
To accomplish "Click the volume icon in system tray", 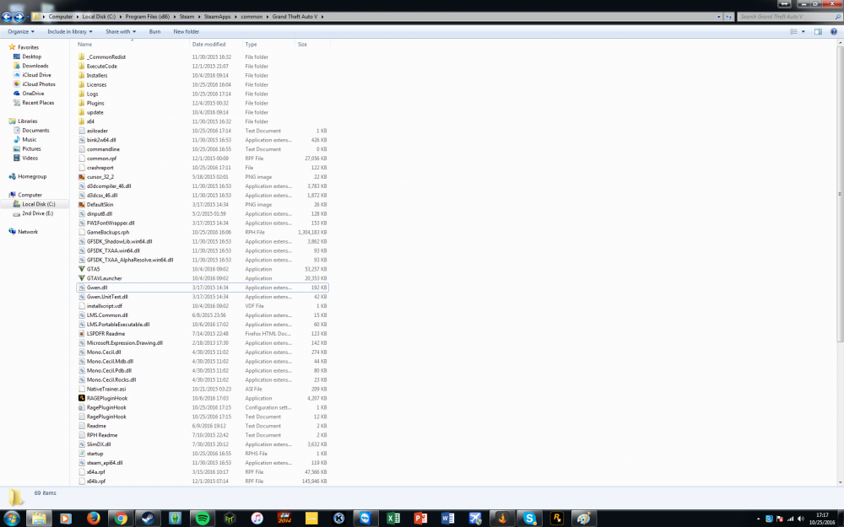I will point(801,519).
